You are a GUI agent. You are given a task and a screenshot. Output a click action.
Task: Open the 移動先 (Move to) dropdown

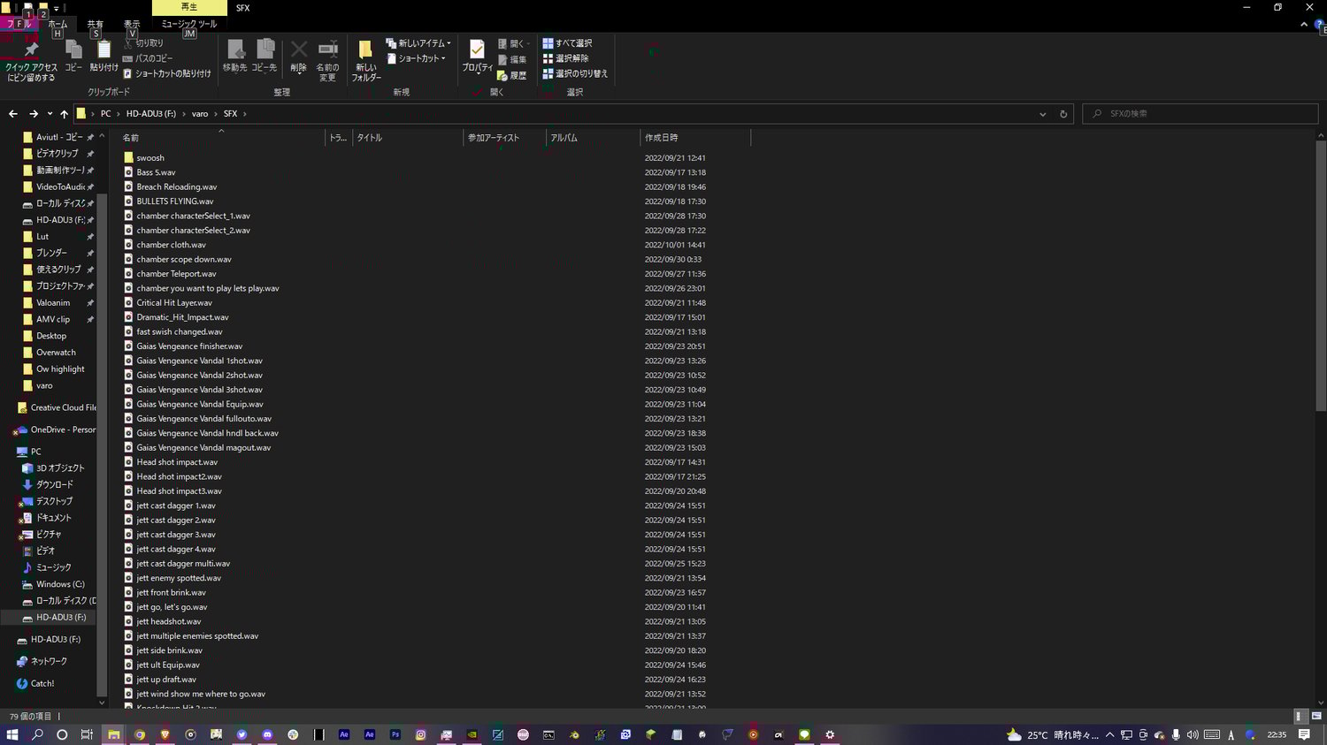coord(234,56)
